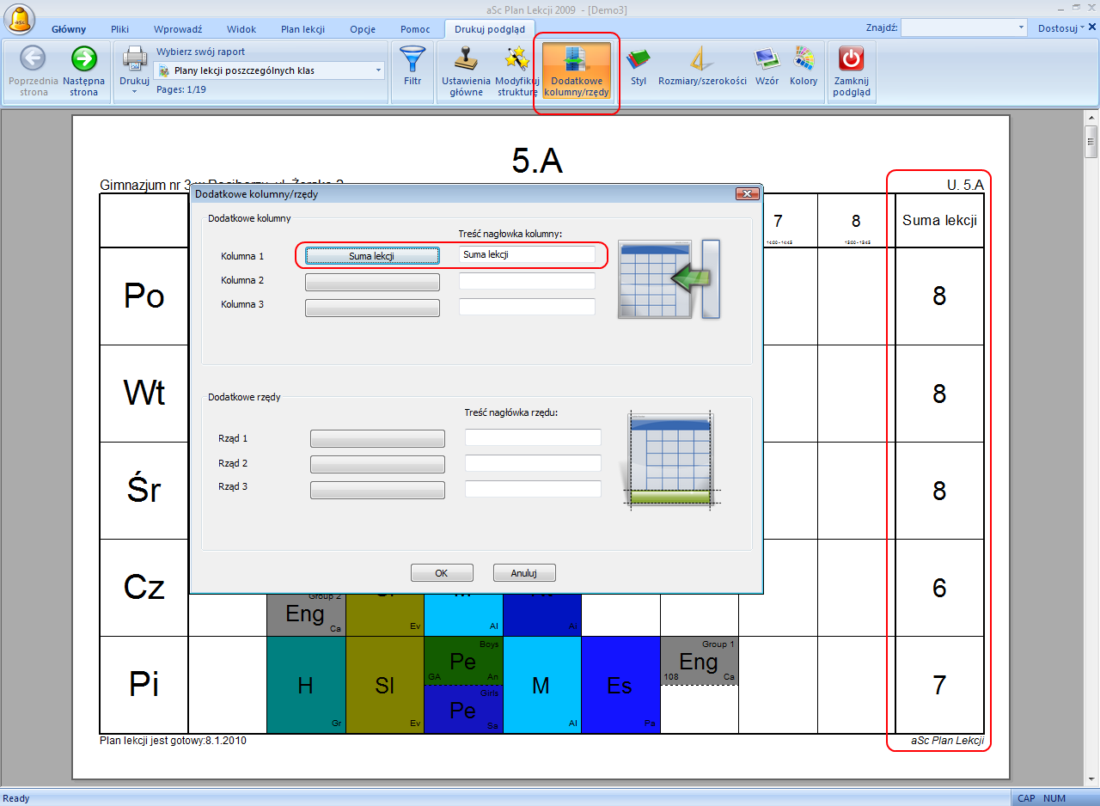This screenshot has width=1100, height=806.
Task: Click the gray Eng Group 1 lesson
Action: pos(700,661)
